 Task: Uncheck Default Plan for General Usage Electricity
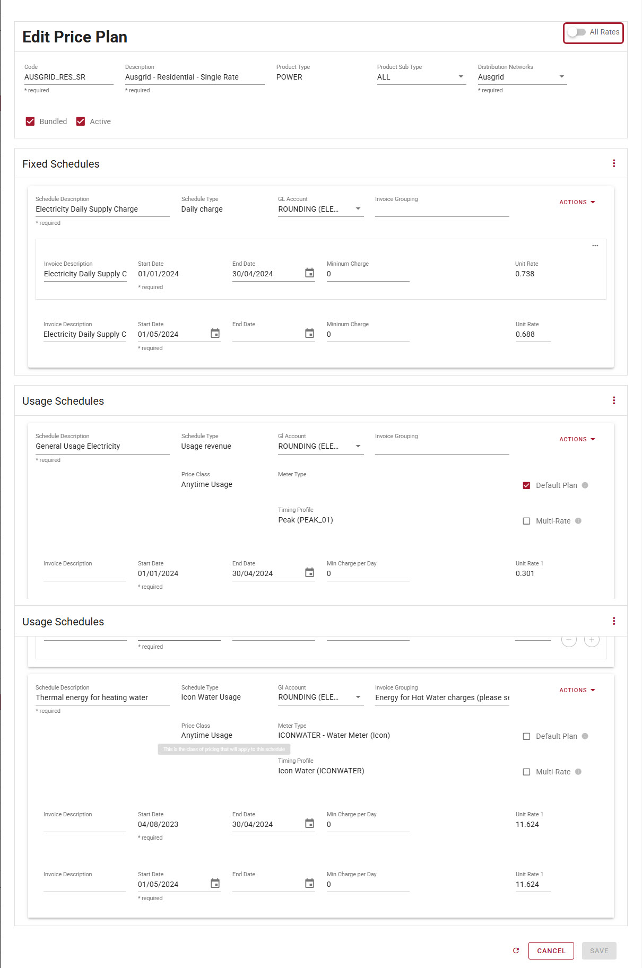[526, 485]
